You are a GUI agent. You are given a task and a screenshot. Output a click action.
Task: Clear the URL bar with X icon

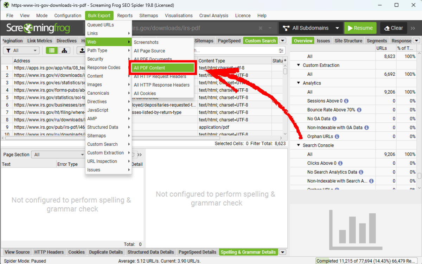coord(261,28)
